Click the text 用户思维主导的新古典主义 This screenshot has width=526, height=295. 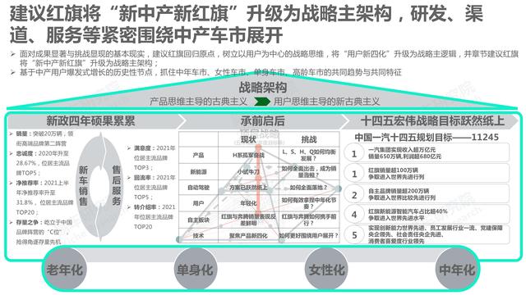point(326,102)
